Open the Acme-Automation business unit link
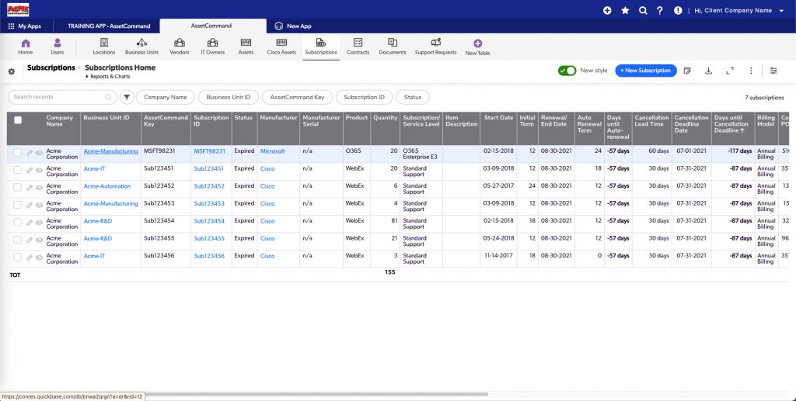796x401 pixels. [x=107, y=186]
